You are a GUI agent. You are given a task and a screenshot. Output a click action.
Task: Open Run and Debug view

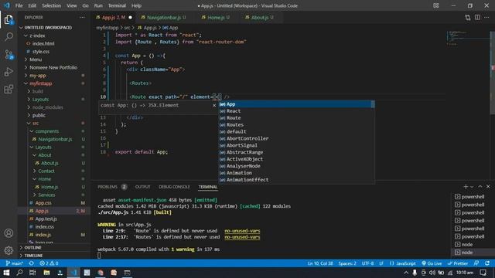(9, 72)
